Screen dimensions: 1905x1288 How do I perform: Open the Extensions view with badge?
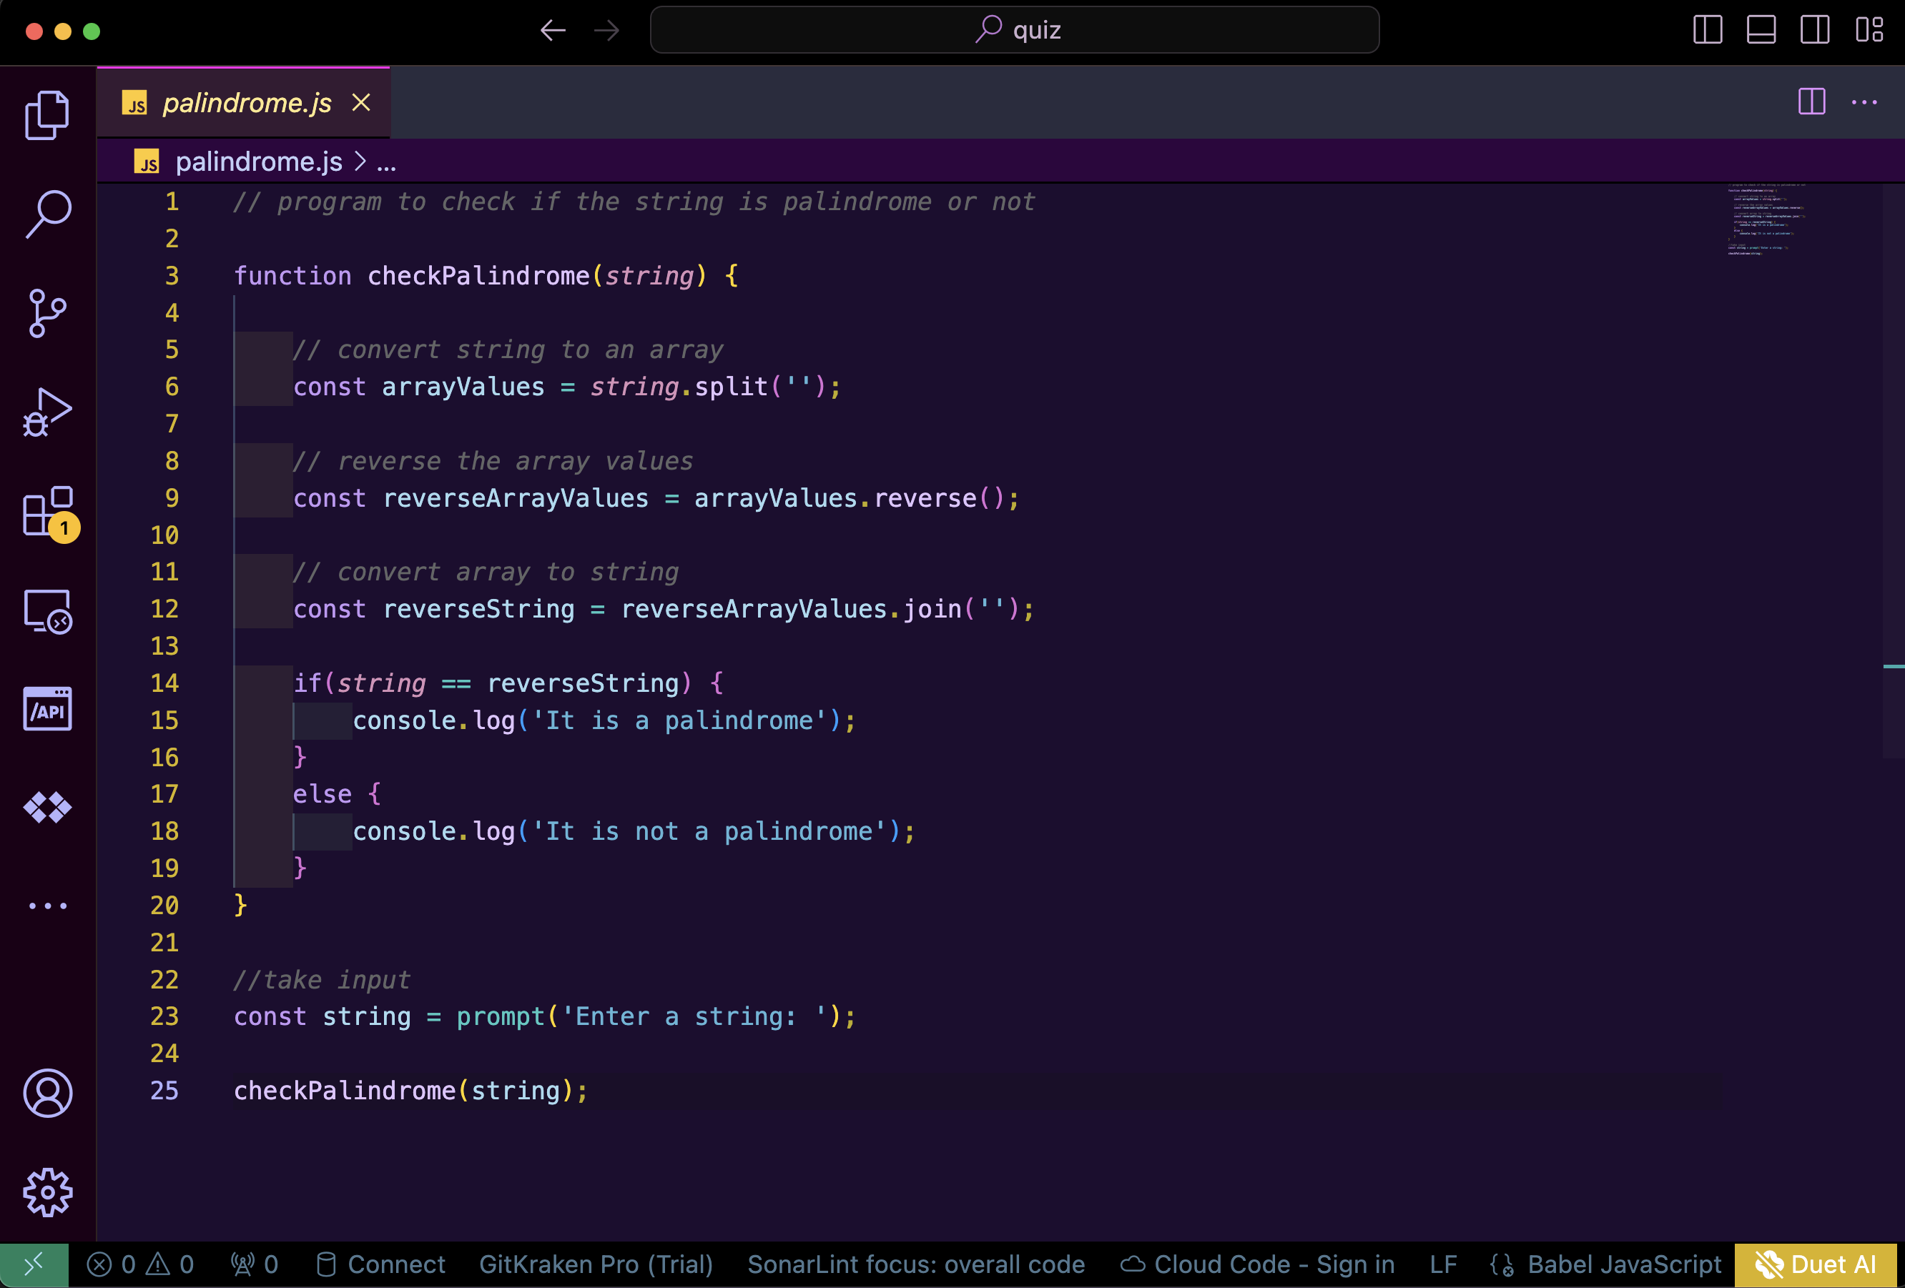pyautogui.click(x=47, y=512)
